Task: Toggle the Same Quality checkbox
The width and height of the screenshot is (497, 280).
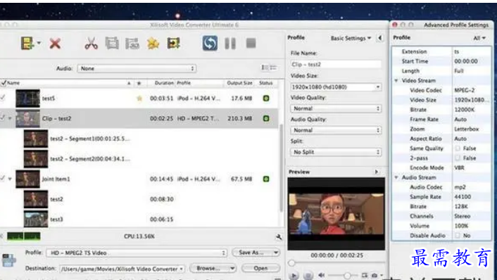Action: pos(458,148)
